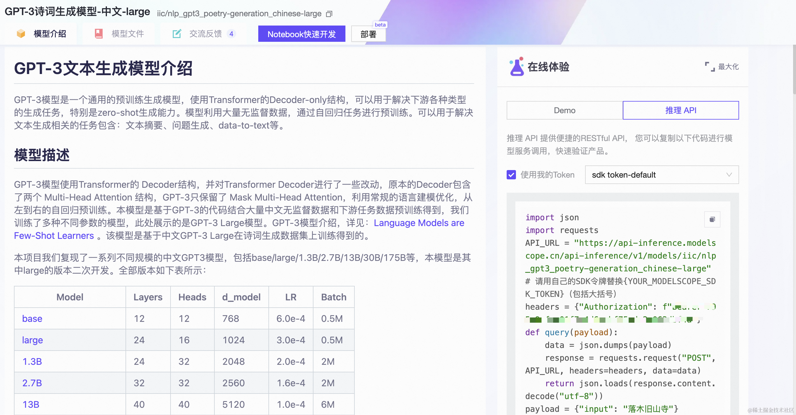
Task: Click the 模型文件 book icon
Action: point(98,34)
